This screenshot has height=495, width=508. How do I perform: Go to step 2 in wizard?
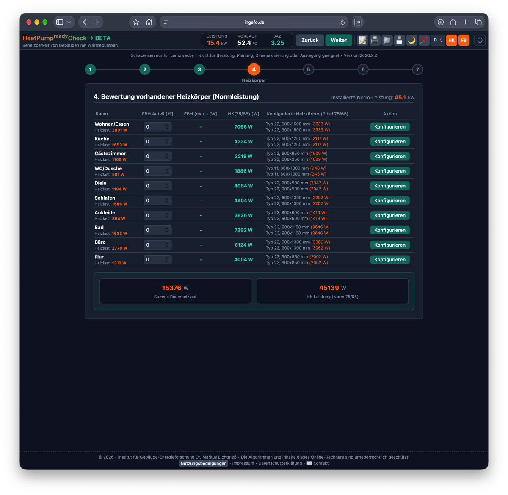145,69
